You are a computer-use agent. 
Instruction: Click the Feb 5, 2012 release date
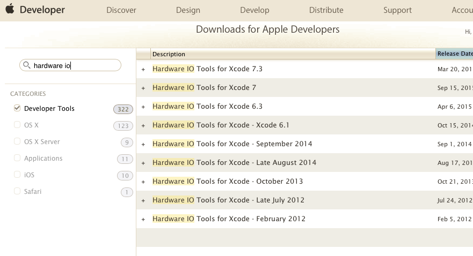point(454,219)
